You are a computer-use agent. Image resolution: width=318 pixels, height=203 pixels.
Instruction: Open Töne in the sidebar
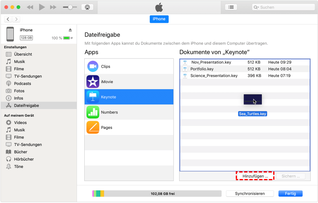click(39, 166)
